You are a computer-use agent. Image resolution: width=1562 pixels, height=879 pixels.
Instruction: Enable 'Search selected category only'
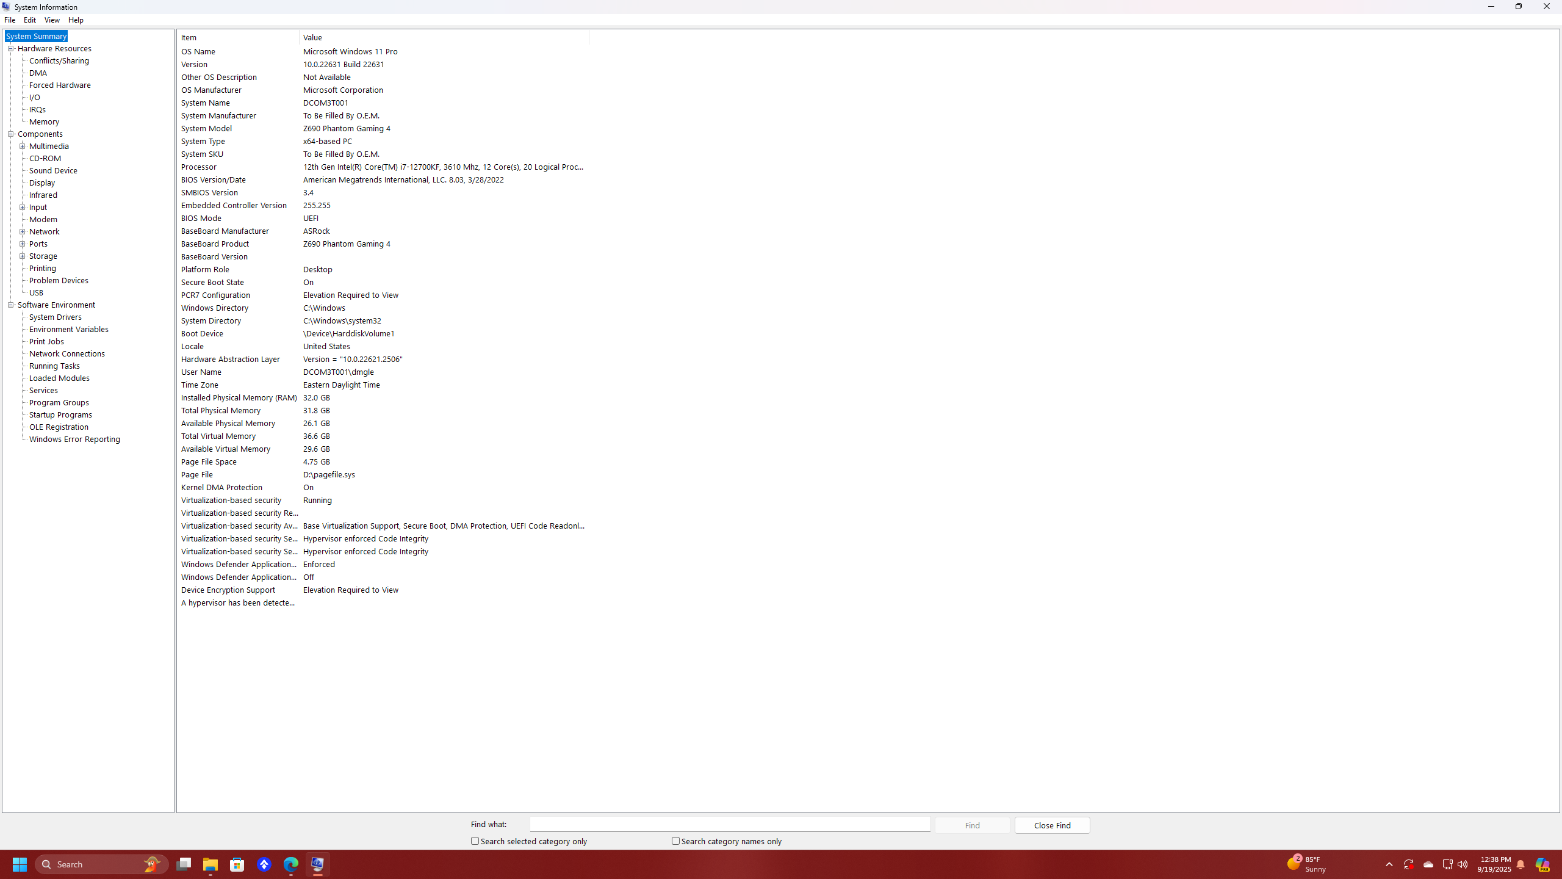[x=475, y=841]
